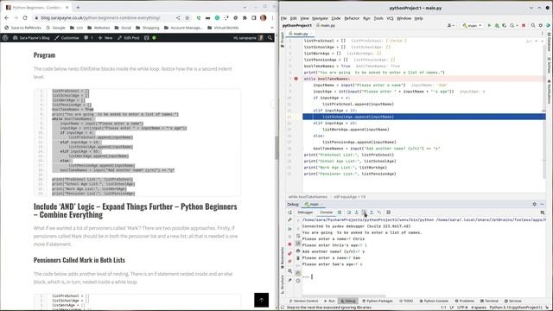
Task: Mute breakpoints in Debug side toolbar
Action: tap(290, 261)
